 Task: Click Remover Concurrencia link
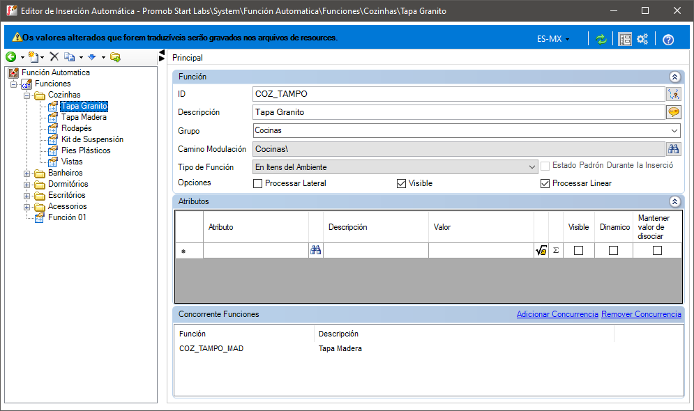tap(641, 314)
